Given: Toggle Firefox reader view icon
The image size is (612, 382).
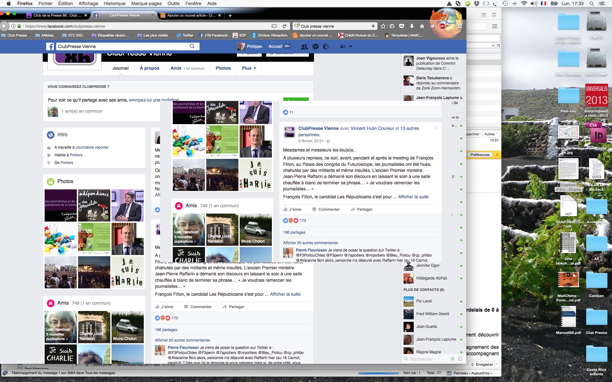Looking at the screenshot, I should pyautogui.click(x=274, y=26).
